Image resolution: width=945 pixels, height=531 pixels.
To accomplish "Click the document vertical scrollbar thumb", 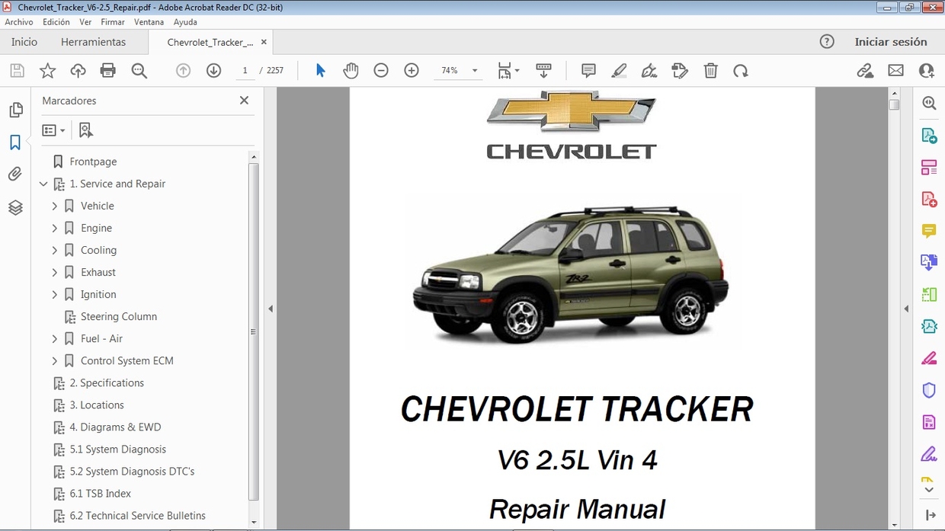I will tap(895, 105).
